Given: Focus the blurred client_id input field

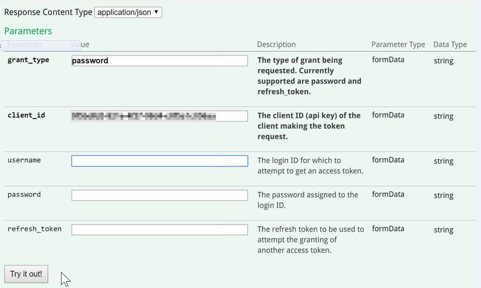Looking at the screenshot, I should [159, 116].
